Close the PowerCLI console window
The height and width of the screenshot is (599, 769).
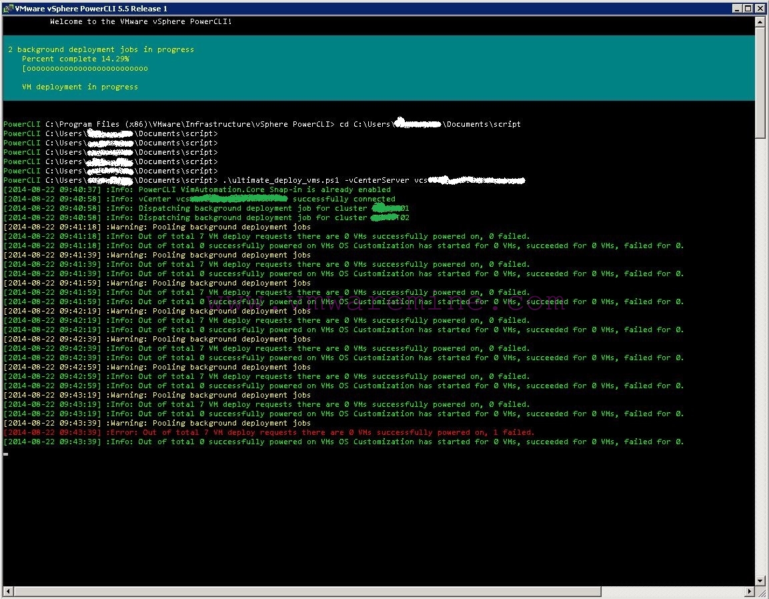pos(759,9)
